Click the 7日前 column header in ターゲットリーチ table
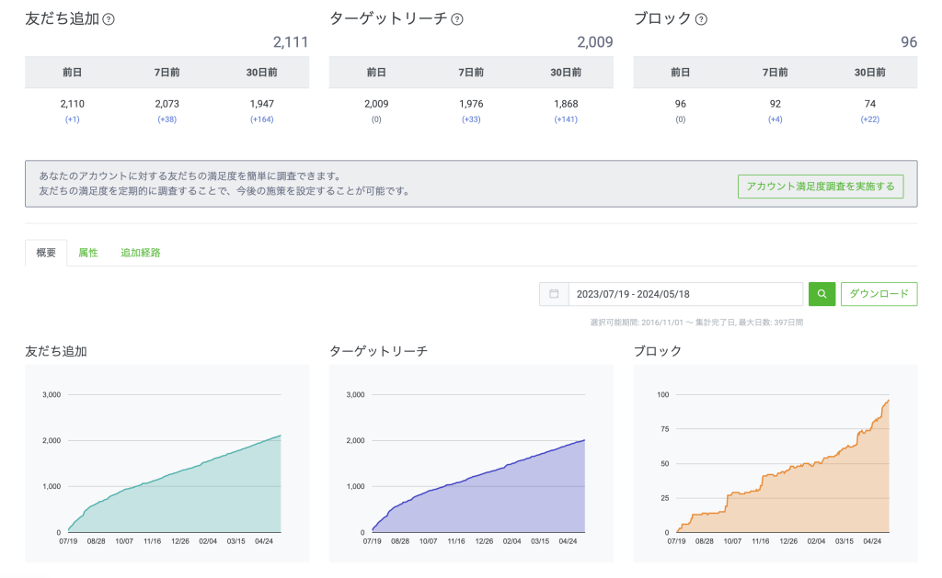 (471, 73)
